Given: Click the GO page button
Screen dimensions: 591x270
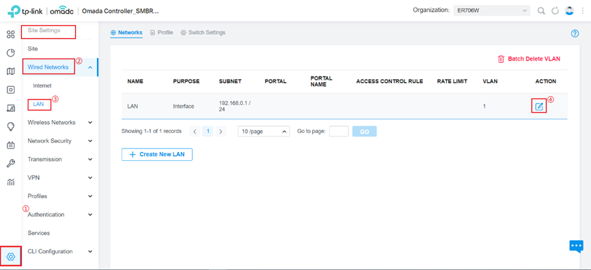Looking at the screenshot, I should pyautogui.click(x=364, y=132).
